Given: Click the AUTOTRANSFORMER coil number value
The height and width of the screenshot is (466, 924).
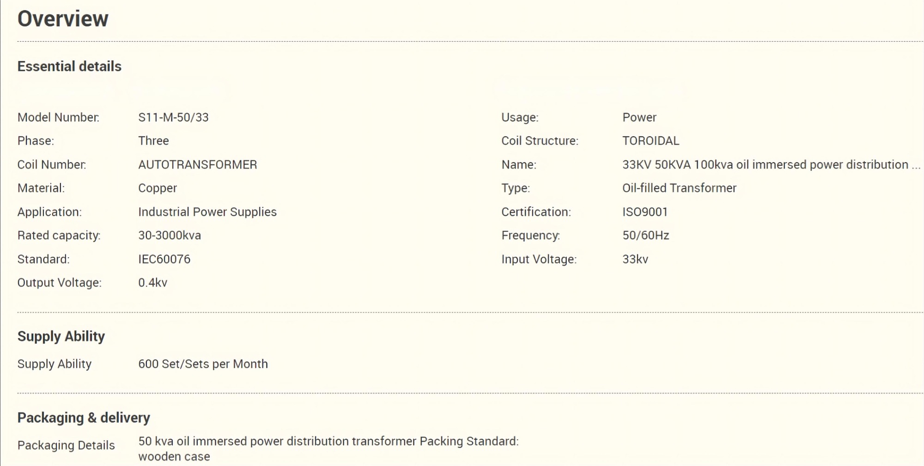Looking at the screenshot, I should coord(197,165).
